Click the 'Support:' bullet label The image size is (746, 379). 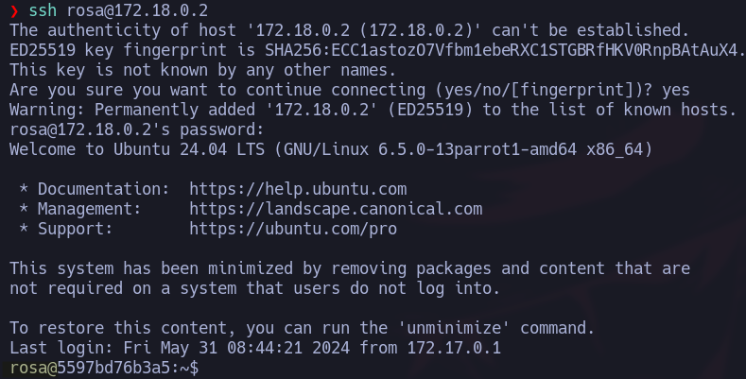pos(74,229)
